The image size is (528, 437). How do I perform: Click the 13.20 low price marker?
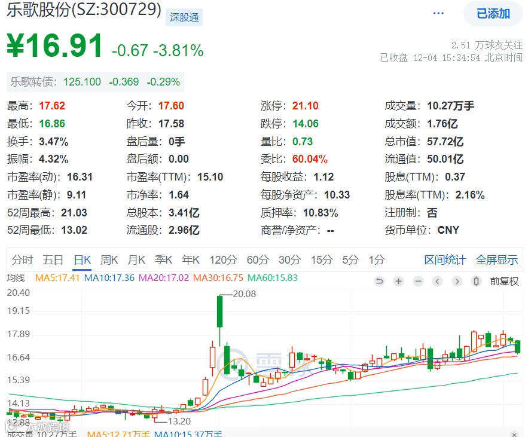179,421
